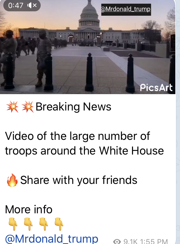The height and width of the screenshot is (244, 180).
Task: Click the third pointing-down hand emoji
Action: [x=44, y=224]
